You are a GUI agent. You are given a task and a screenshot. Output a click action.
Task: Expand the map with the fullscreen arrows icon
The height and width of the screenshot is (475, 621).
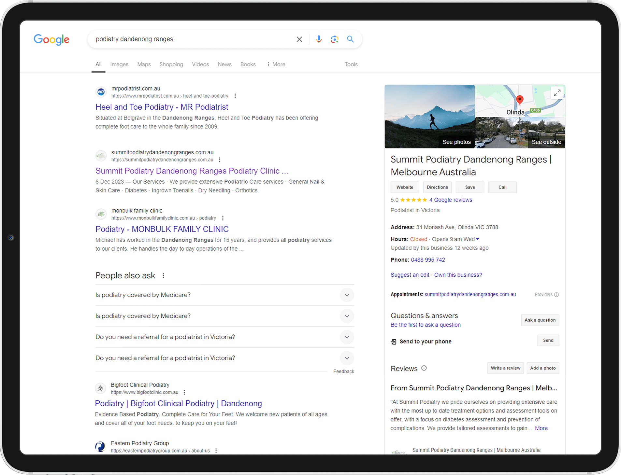(x=557, y=93)
